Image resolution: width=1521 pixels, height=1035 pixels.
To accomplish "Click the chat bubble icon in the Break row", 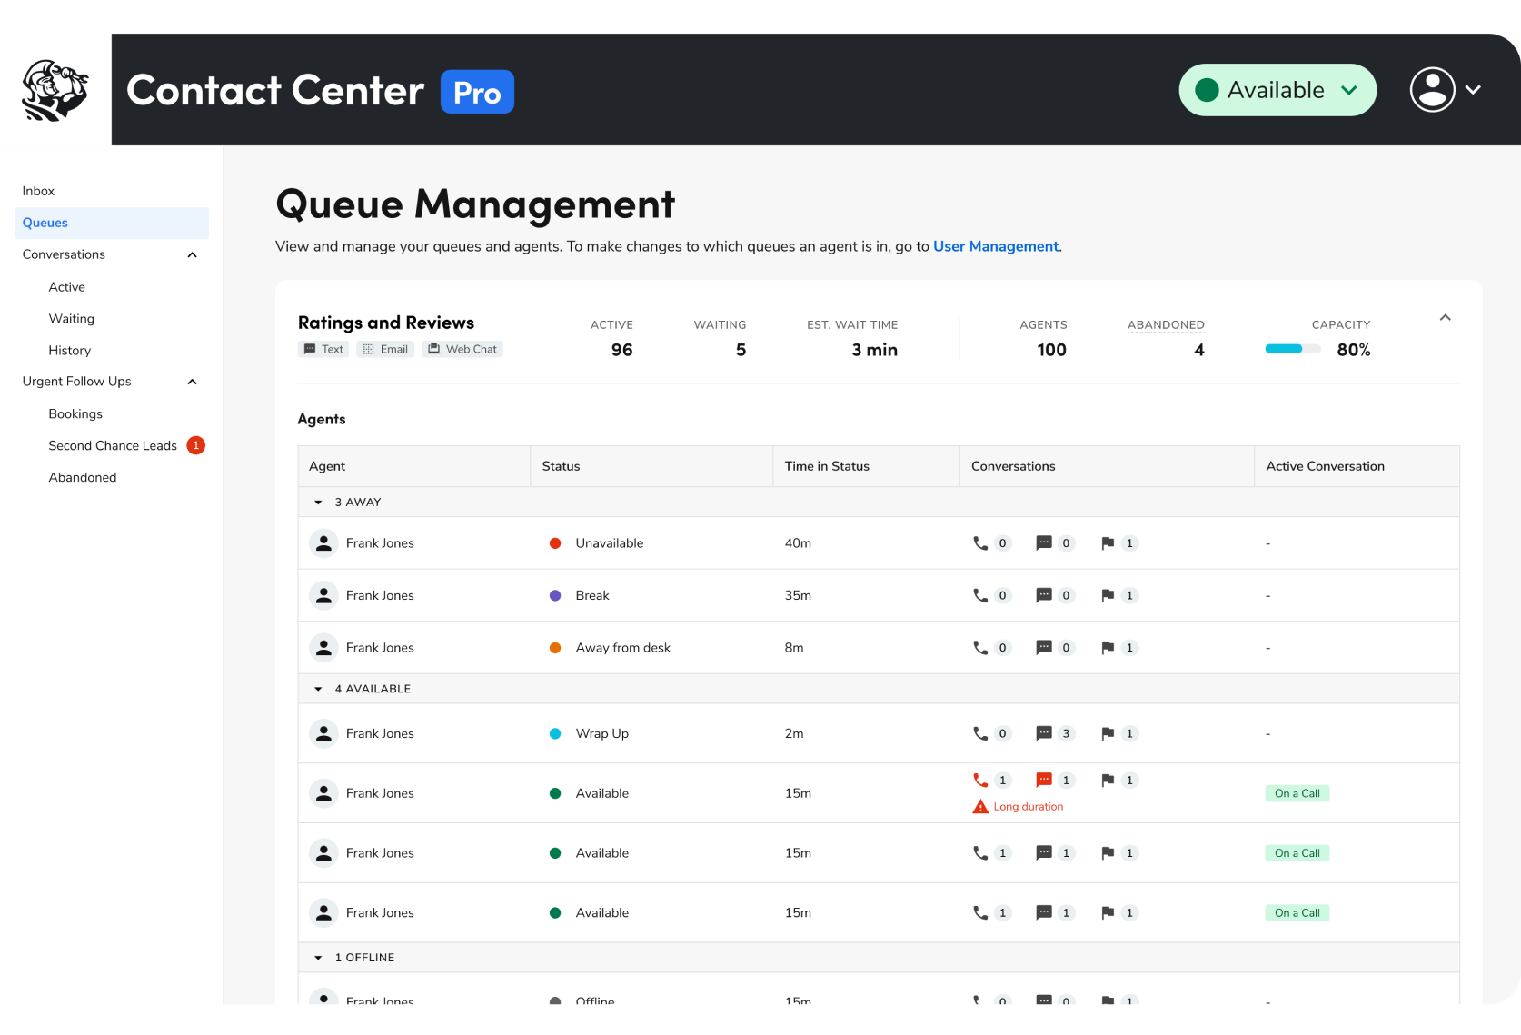I will (x=1044, y=595).
